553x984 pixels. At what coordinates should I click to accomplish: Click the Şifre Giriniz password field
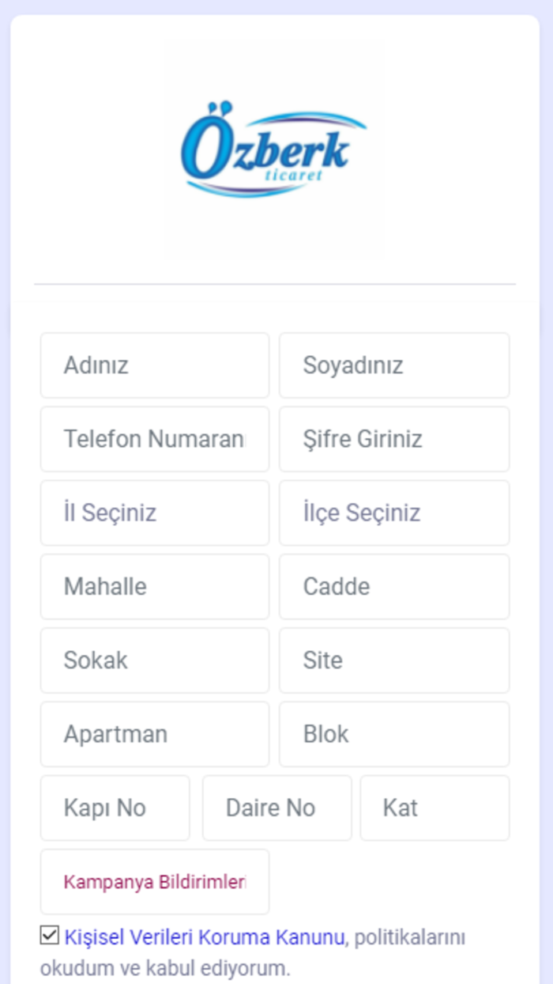coord(393,439)
